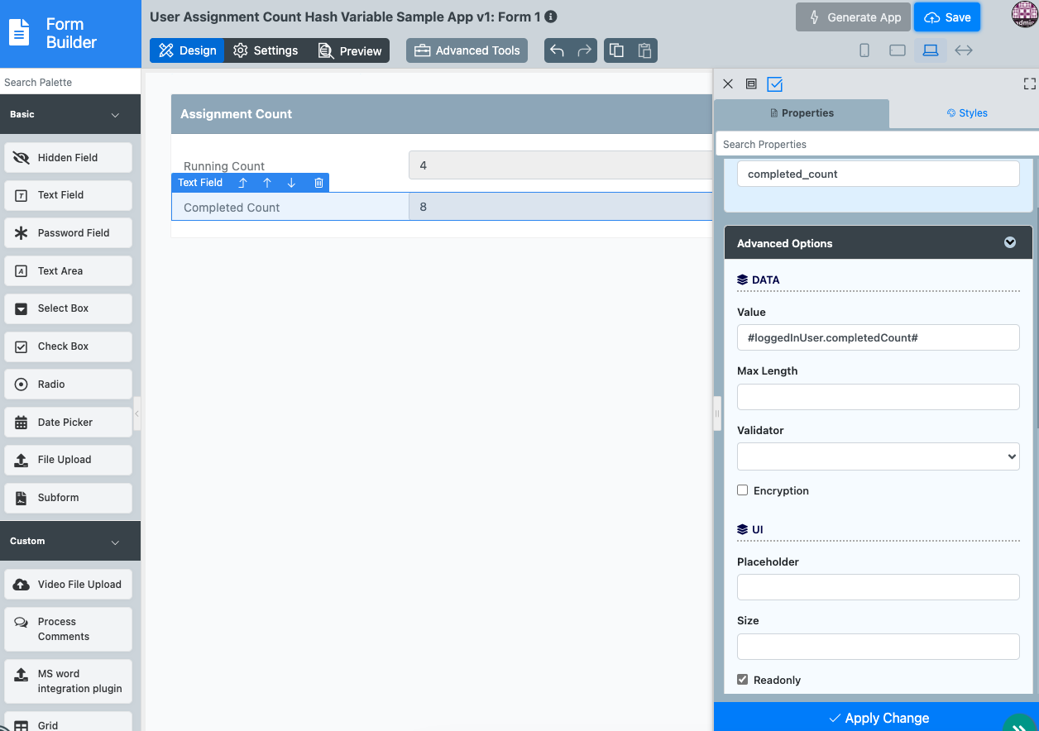1039x731 pixels.
Task: Toggle the Encryption checkbox
Action: point(743,490)
